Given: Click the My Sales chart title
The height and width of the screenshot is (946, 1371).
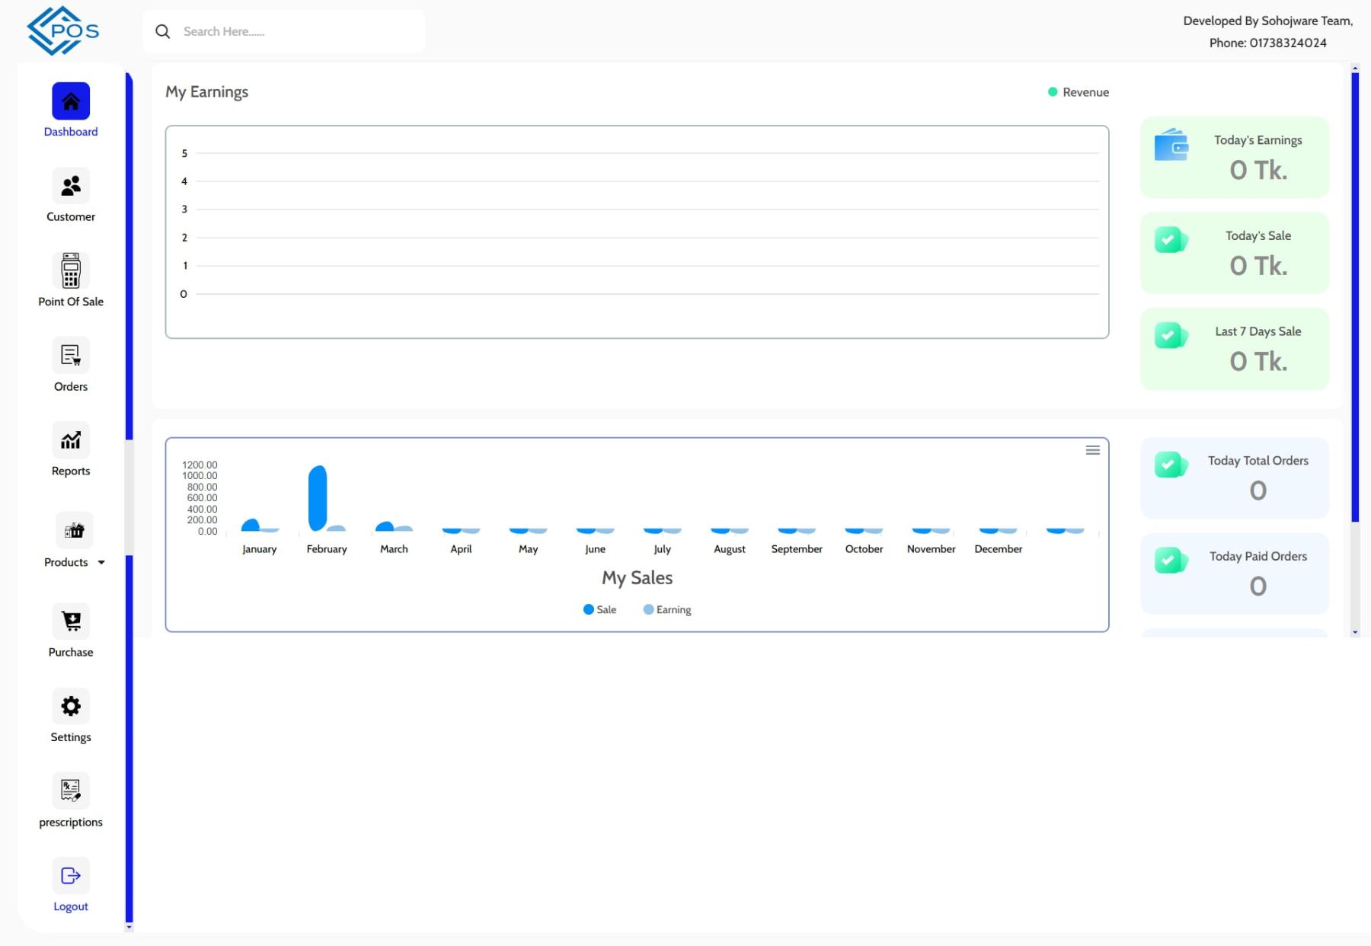Looking at the screenshot, I should coord(638,578).
